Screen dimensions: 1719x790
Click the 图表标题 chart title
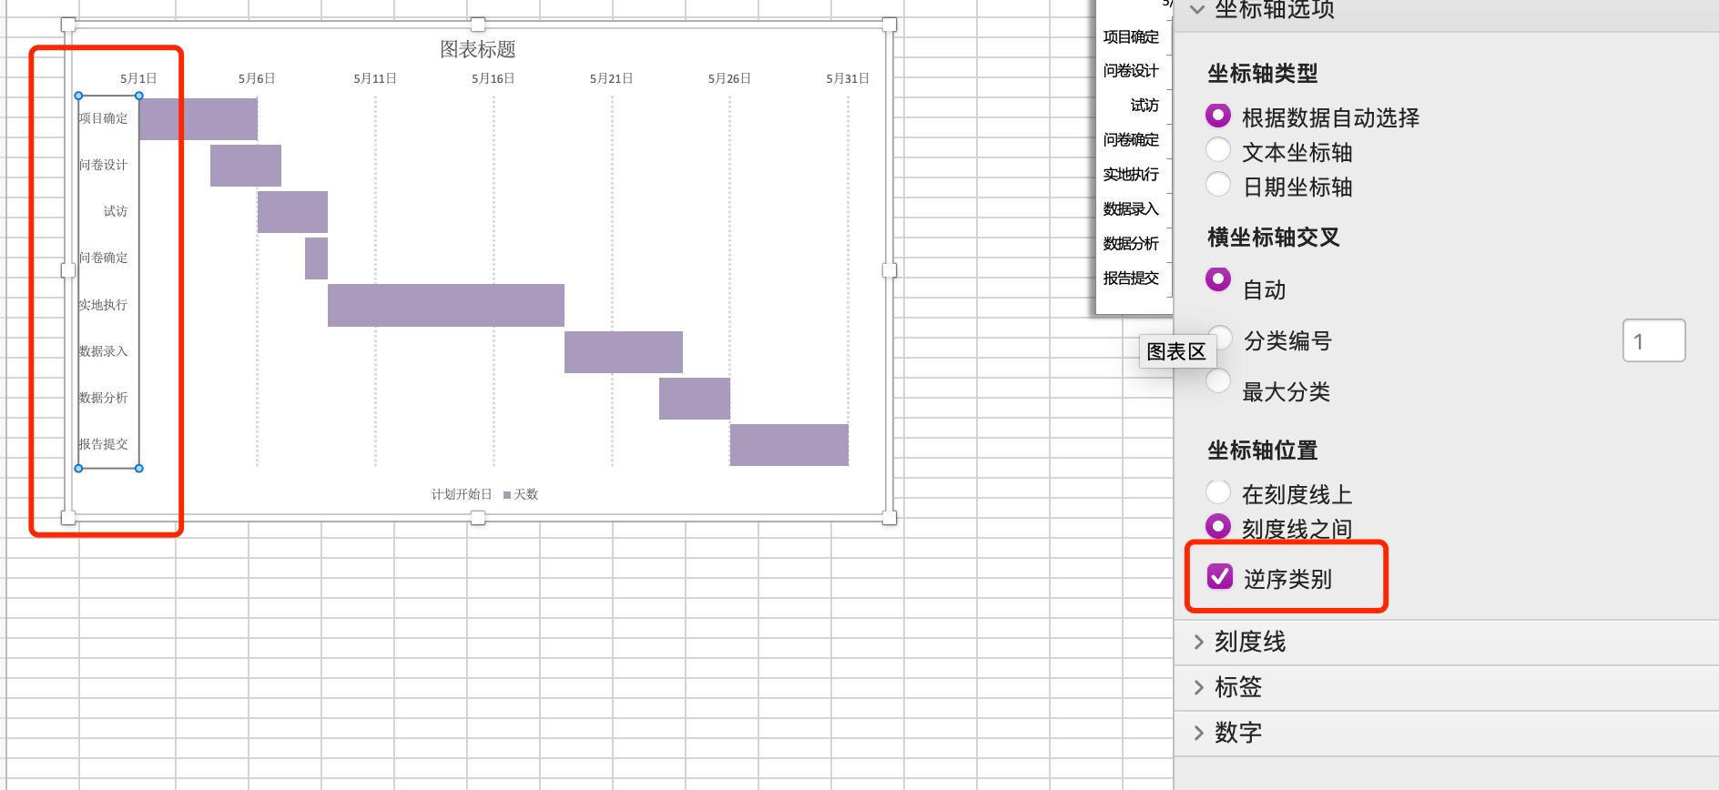[x=478, y=49]
